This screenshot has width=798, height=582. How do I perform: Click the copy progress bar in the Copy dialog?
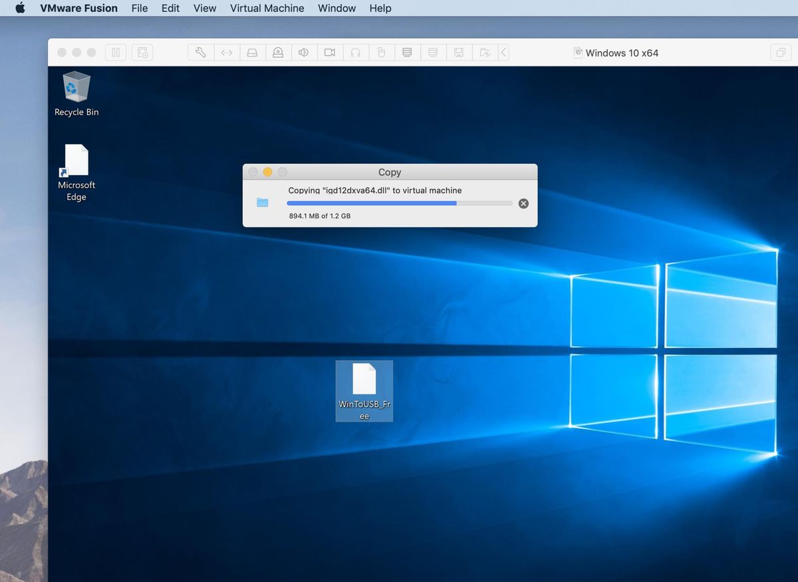[x=399, y=204]
